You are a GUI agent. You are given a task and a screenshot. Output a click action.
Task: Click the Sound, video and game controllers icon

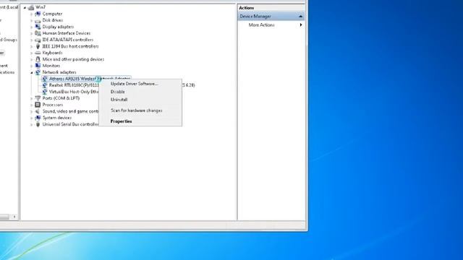[38, 111]
